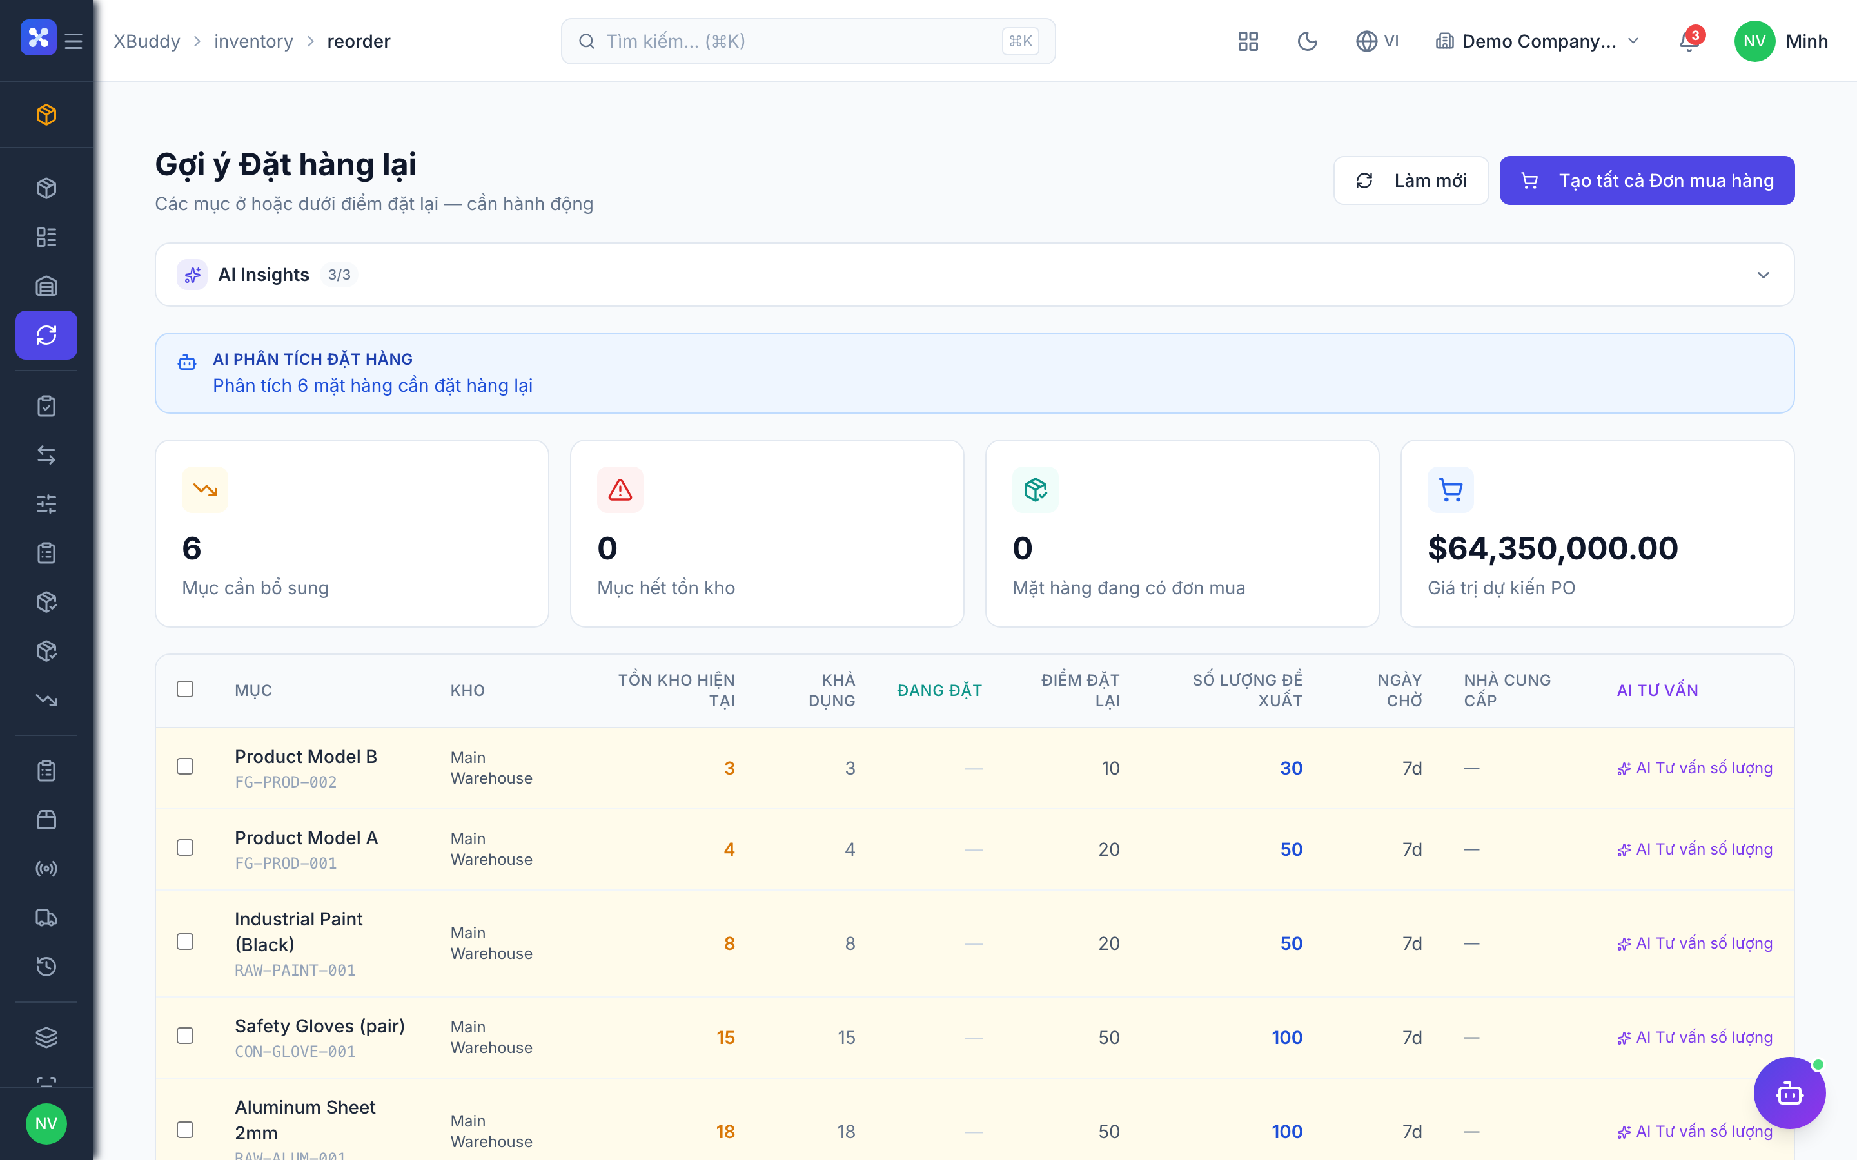
Task: Open the list-view sidebar icon
Action: [47, 237]
